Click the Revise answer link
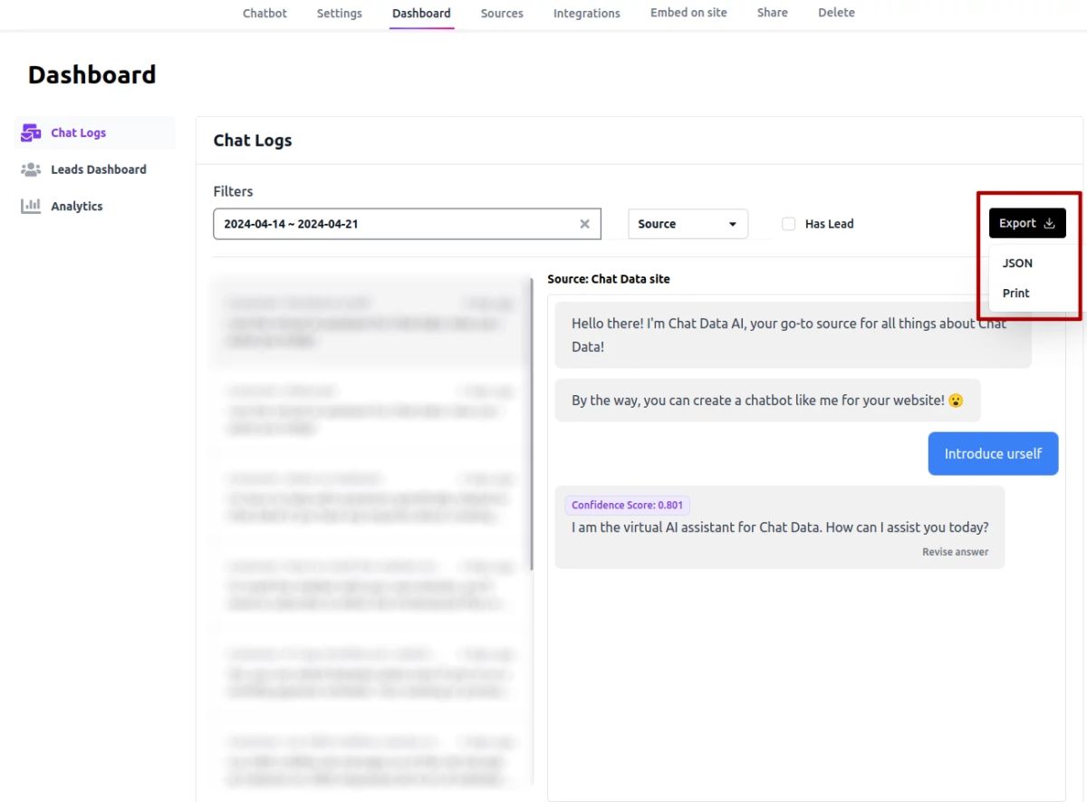The height and width of the screenshot is (802, 1087). point(955,552)
